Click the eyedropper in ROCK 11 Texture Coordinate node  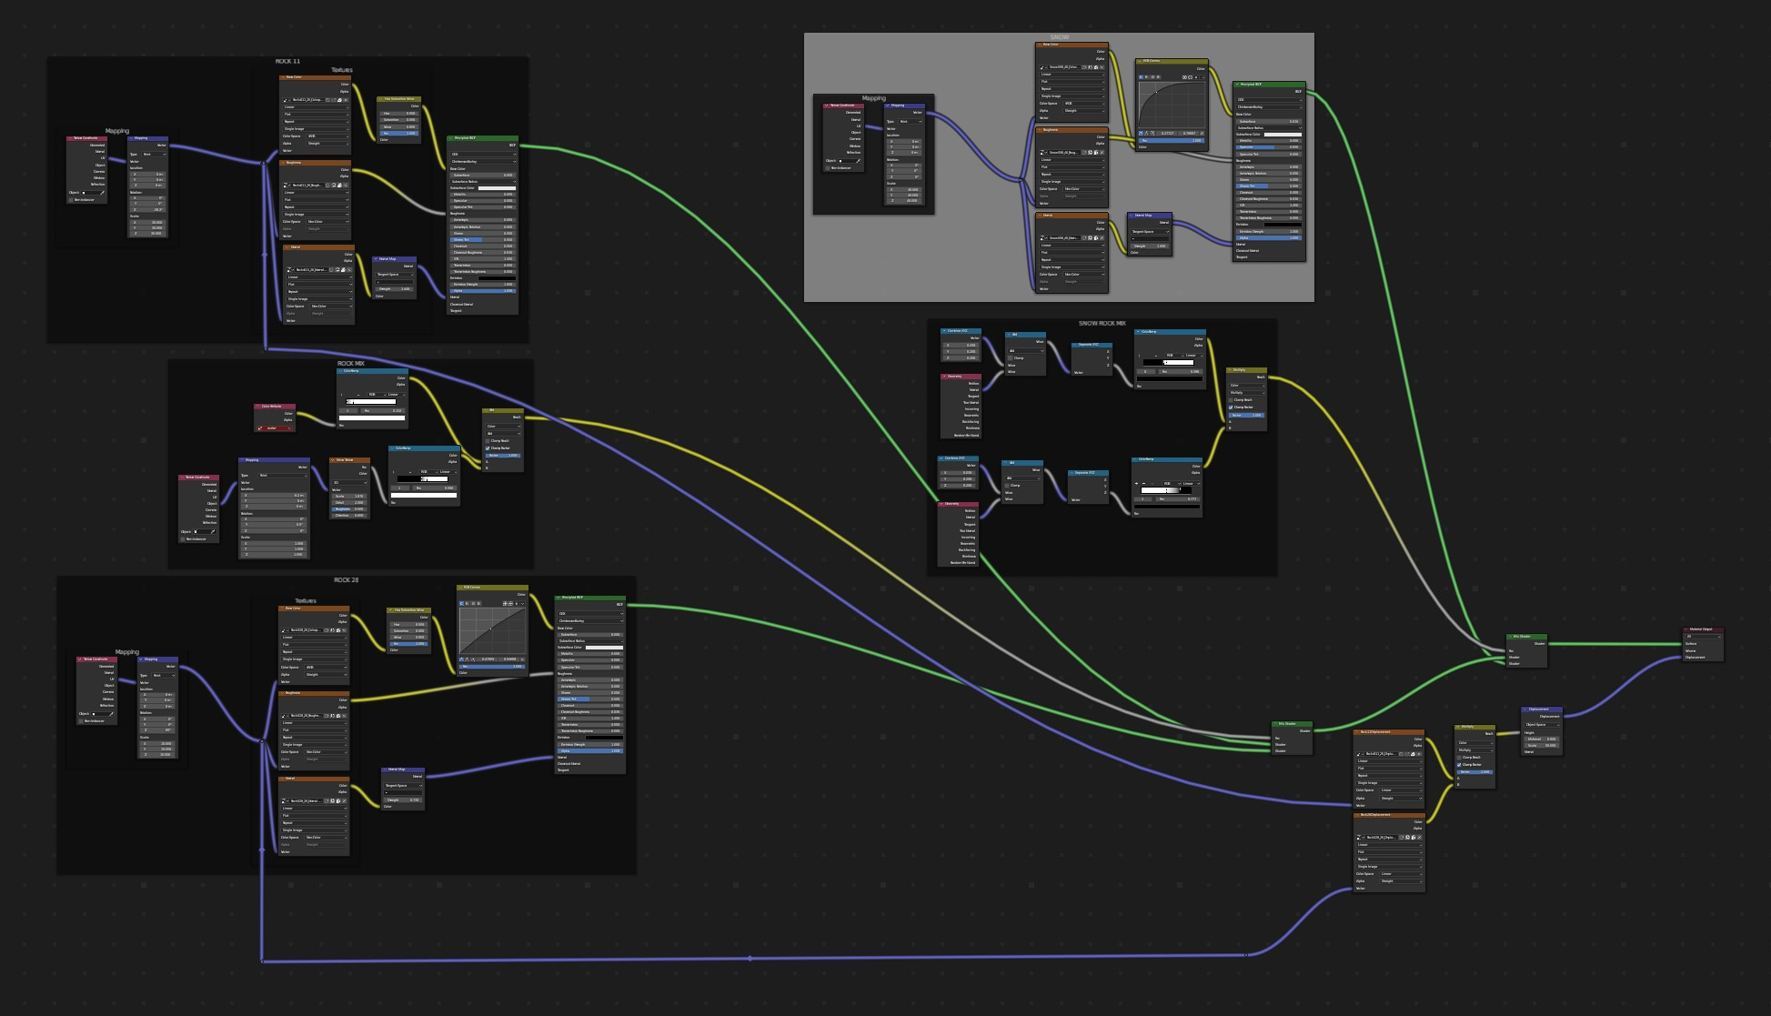(x=102, y=193)
